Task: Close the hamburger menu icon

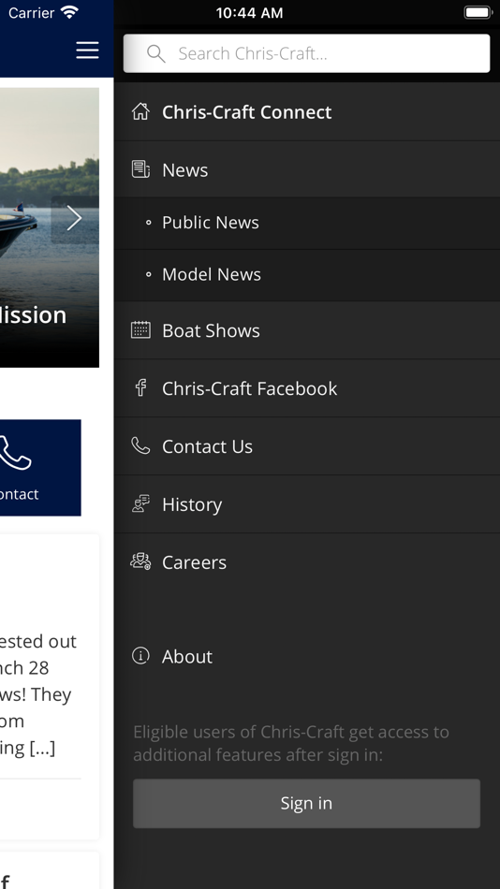Action: [87, 51]
